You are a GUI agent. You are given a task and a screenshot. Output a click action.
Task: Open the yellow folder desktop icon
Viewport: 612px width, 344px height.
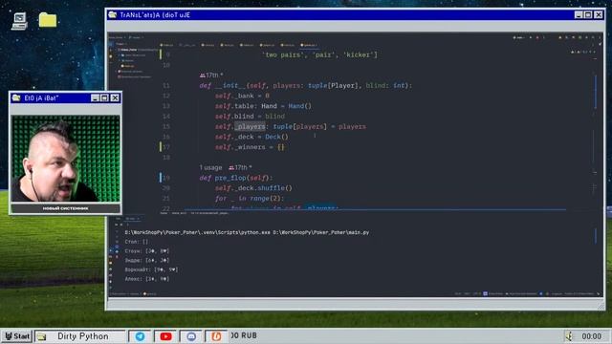coord(48,20)
